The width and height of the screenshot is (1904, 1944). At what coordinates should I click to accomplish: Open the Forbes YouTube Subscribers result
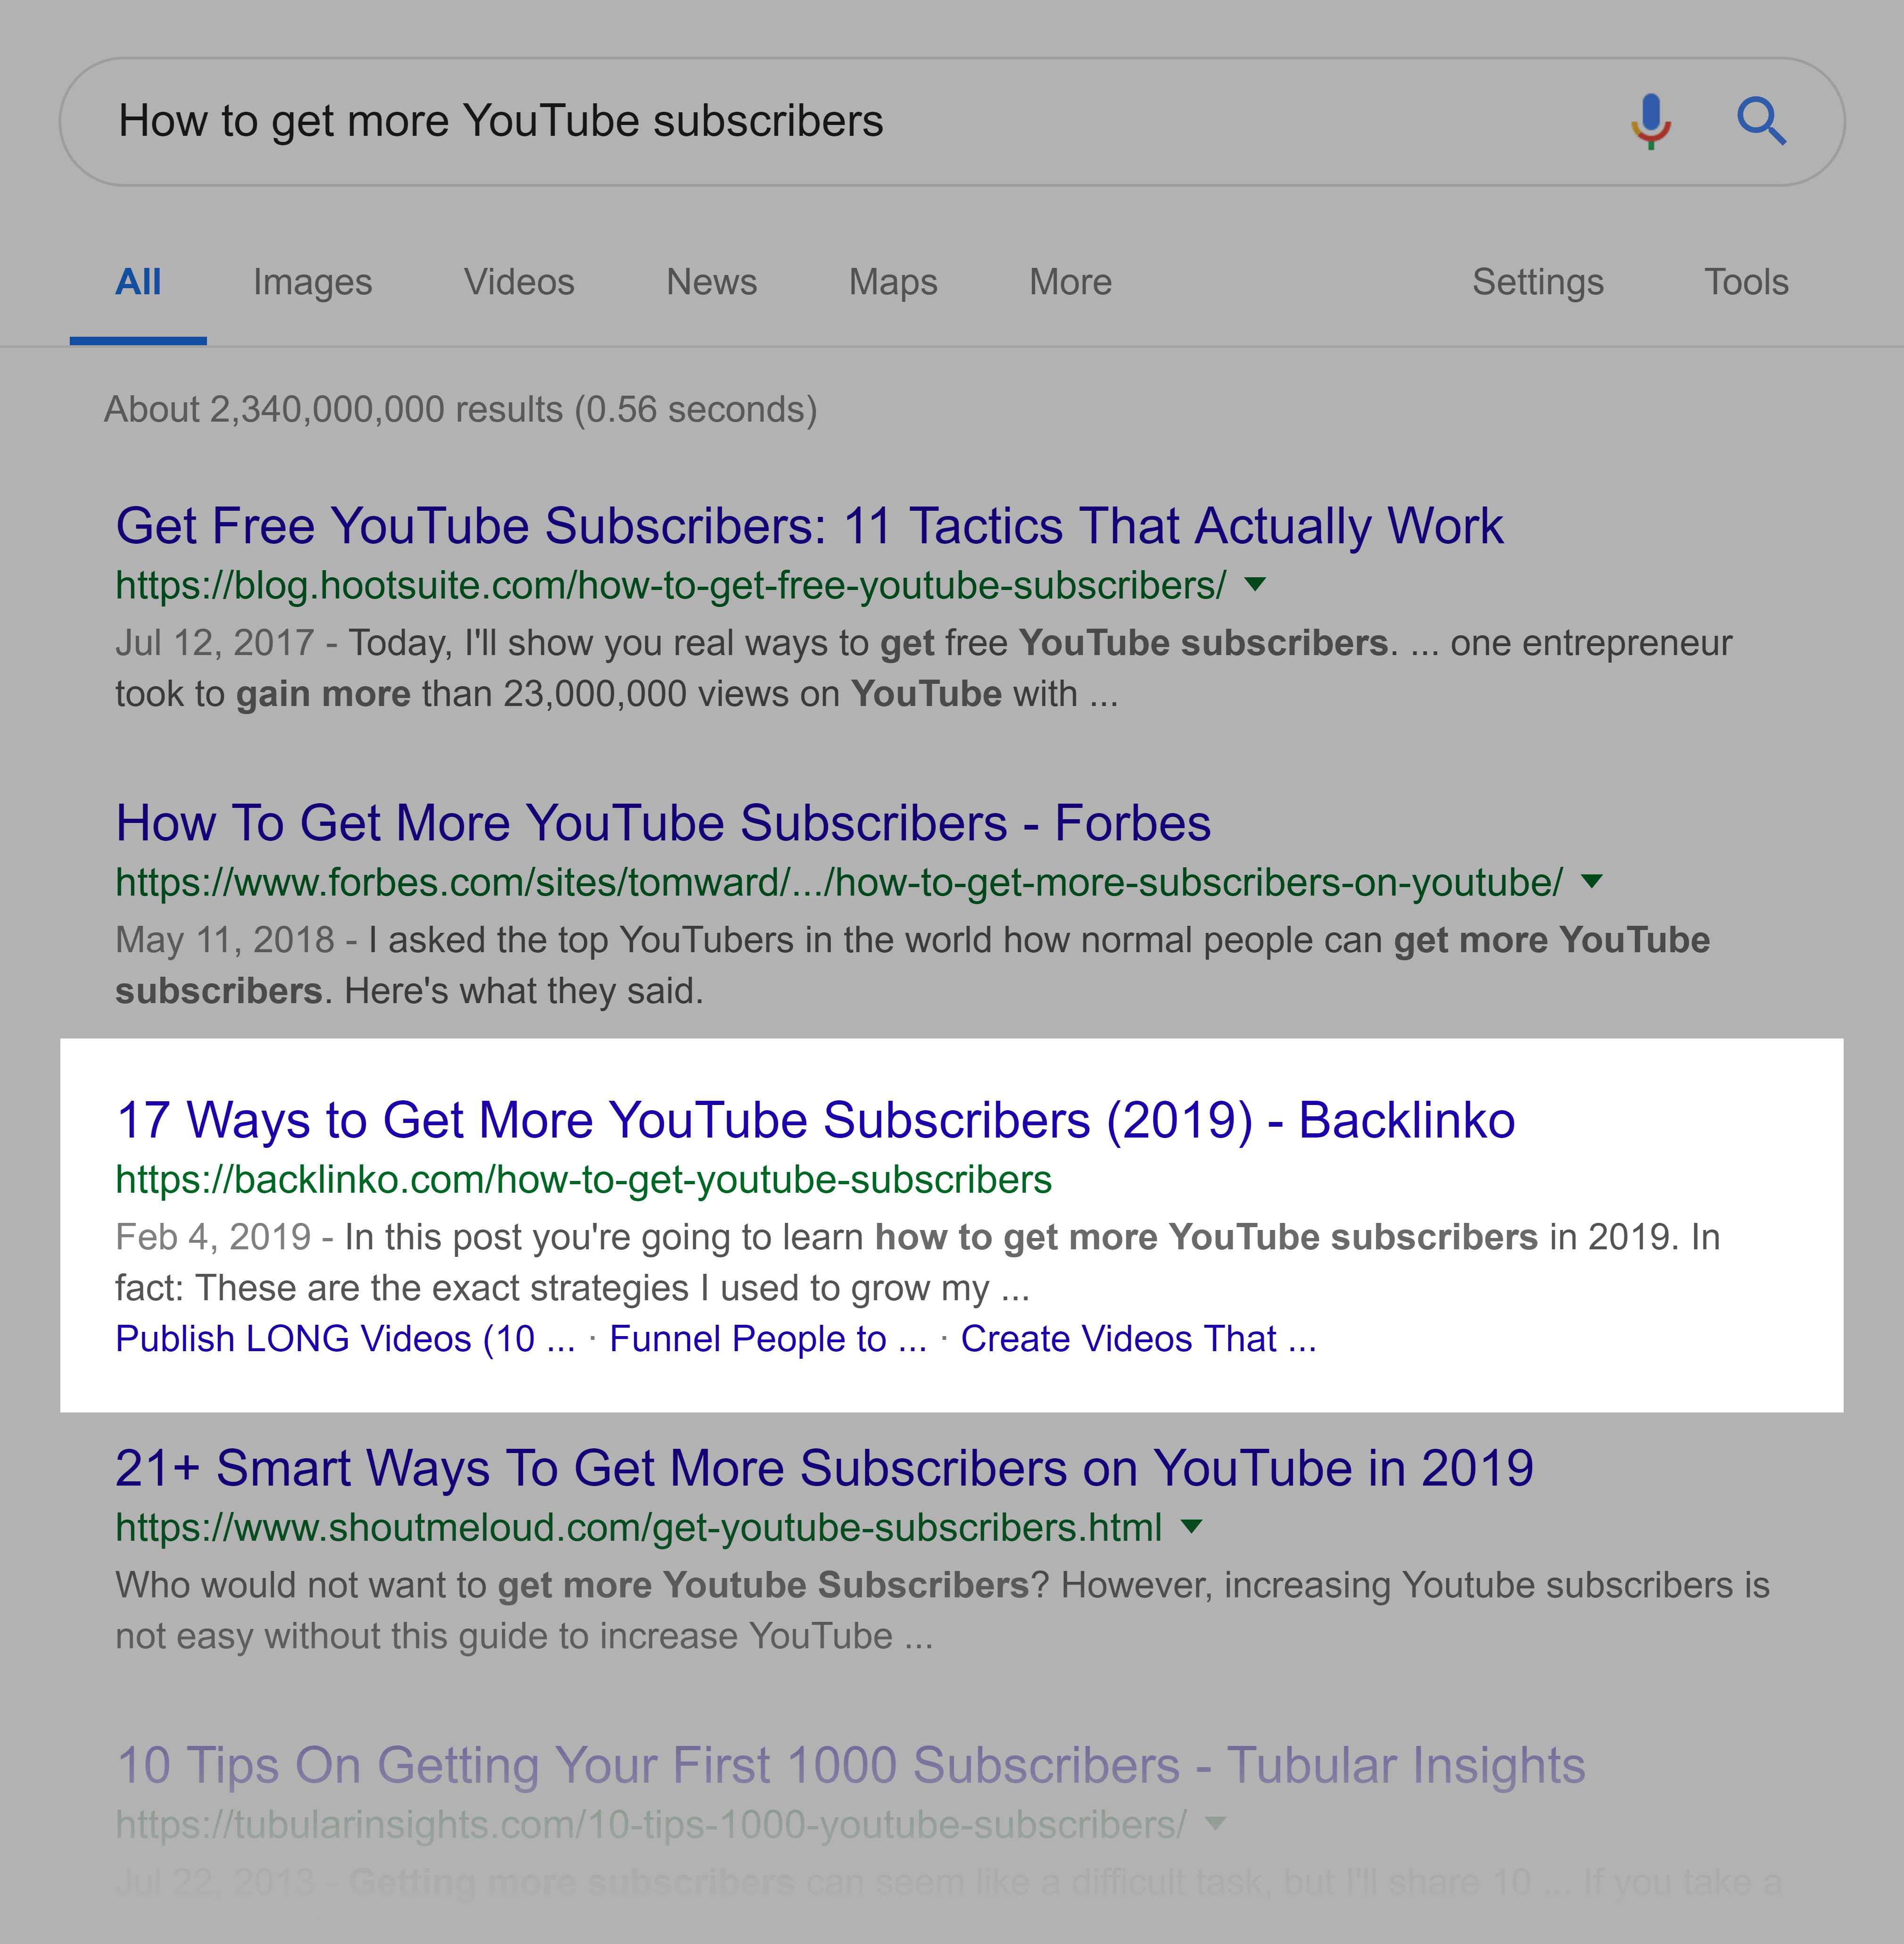[663, 823]
